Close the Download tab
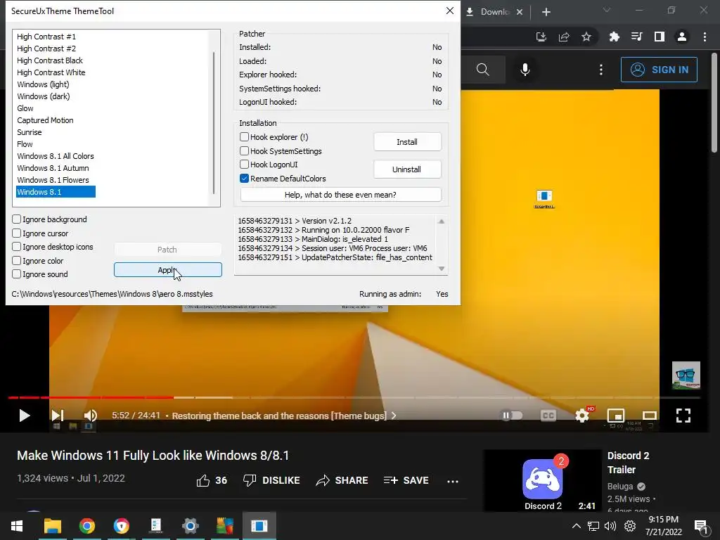Viewport: 720px width, 540px height. click(x=520, y=12)
